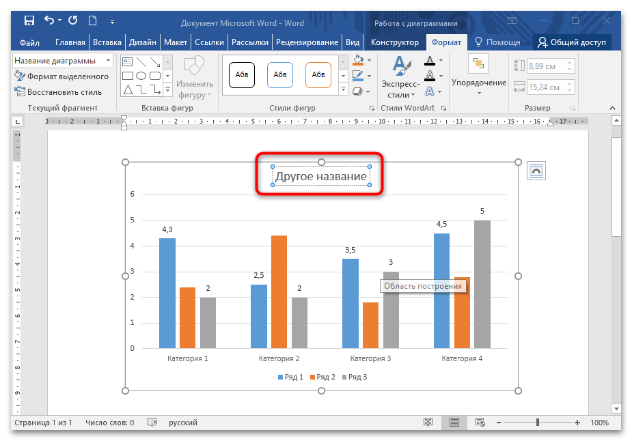This screenshot has height=441, width=632.
Task: Select the triangle shape
Action: (x=127, y=89)
